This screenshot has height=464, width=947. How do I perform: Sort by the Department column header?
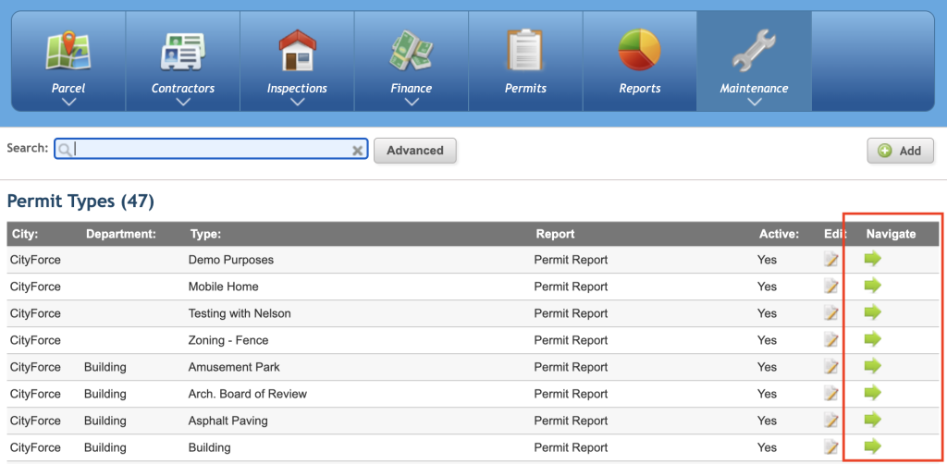(x=121, y=234)
